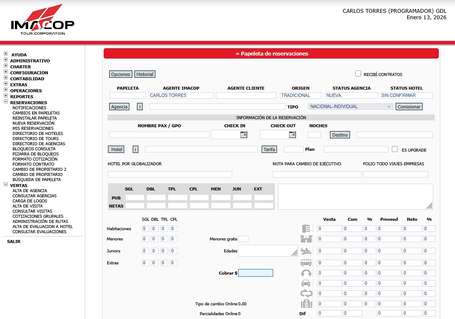Click the castle attraction icon
Image resolution: width=455 pixels, height=319 pixels.
[x=306, y=239]
